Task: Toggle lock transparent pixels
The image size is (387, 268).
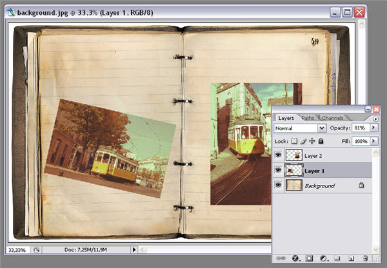Action: [293, 141]
